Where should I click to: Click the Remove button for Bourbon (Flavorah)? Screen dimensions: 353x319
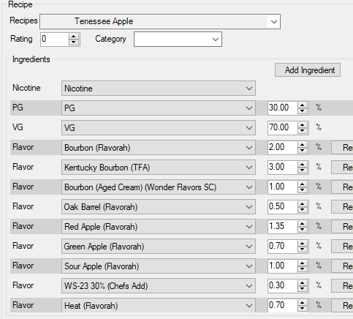click(x=342, y=148)
